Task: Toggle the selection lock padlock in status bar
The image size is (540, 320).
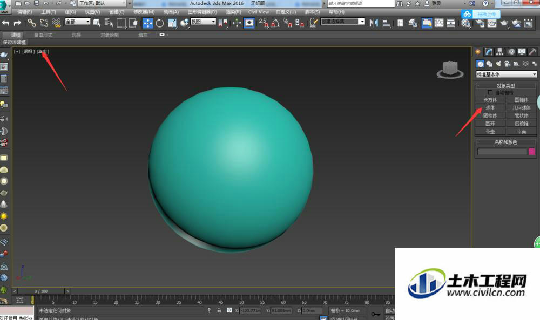Action: pyautogui.click(x=219, y=310)
